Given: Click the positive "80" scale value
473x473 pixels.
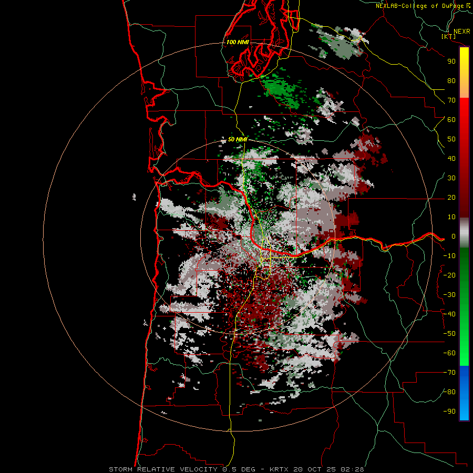Looking at the screenshot, I should 451,81.
